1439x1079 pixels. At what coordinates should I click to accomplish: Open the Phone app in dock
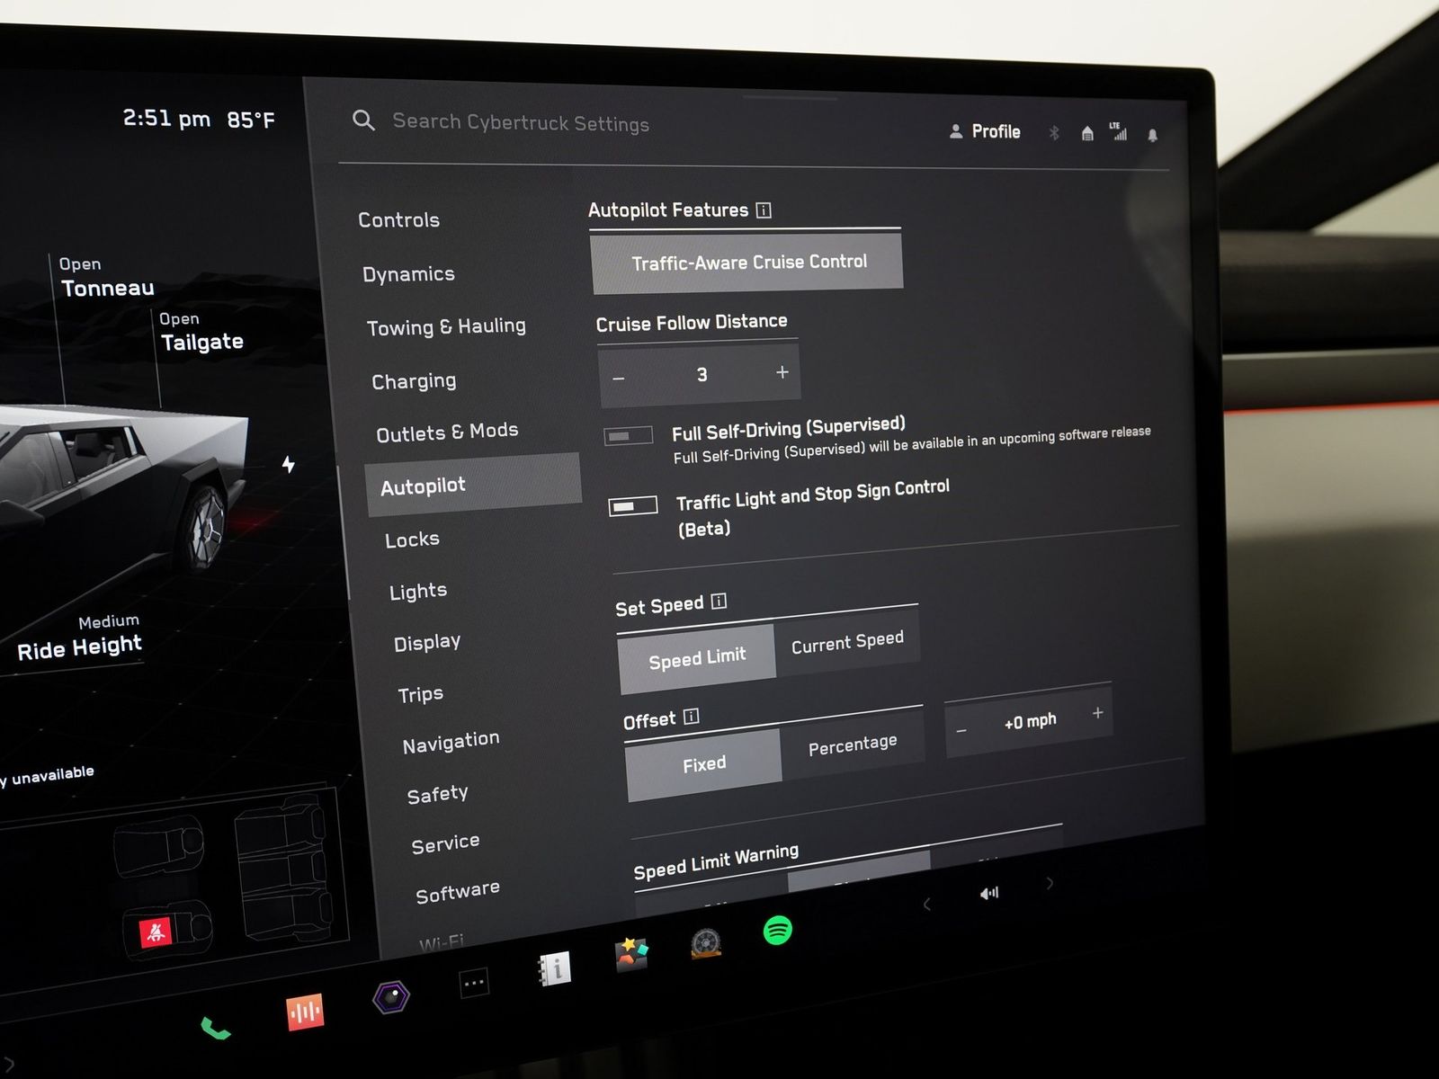(215, 1028)
